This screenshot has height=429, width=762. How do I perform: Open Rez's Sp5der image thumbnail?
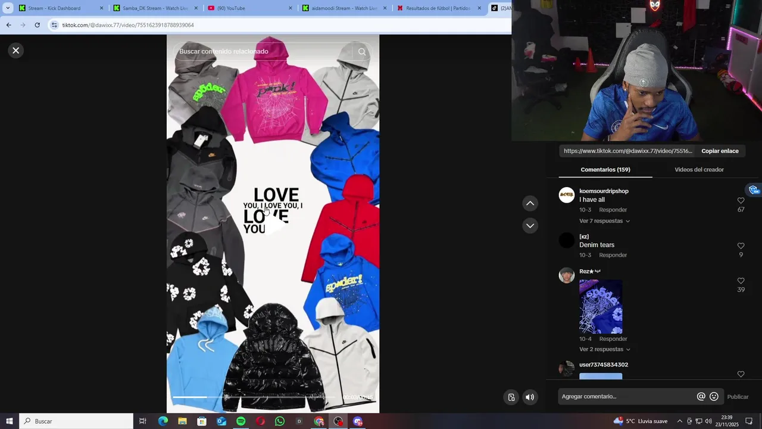601,307
